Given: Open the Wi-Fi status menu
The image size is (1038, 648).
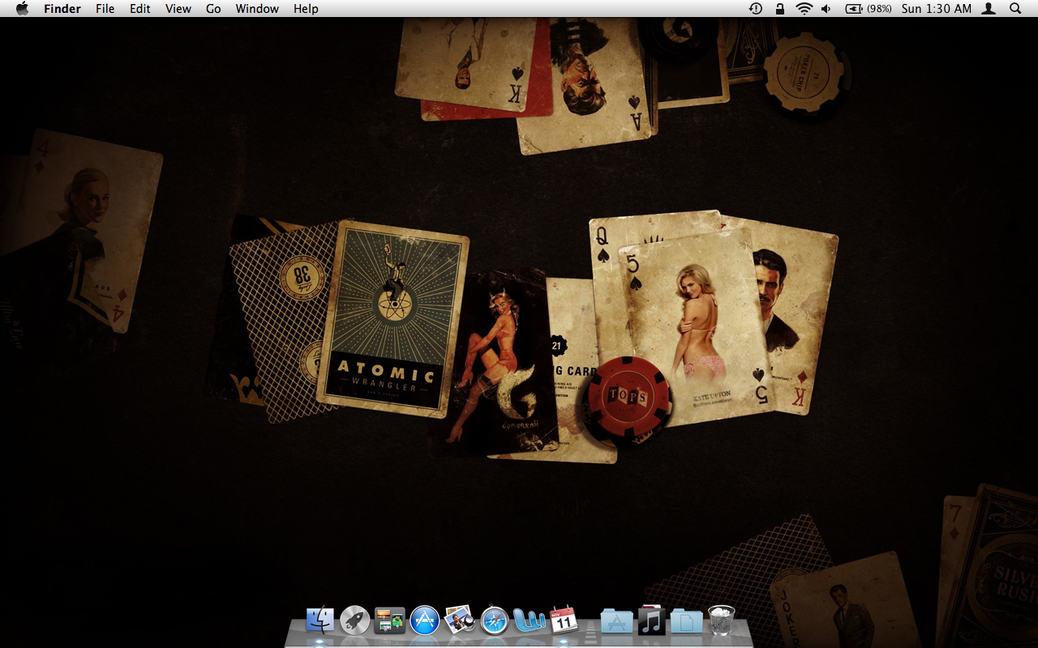Looking at the screenshot, I should (x=804, y=9).
